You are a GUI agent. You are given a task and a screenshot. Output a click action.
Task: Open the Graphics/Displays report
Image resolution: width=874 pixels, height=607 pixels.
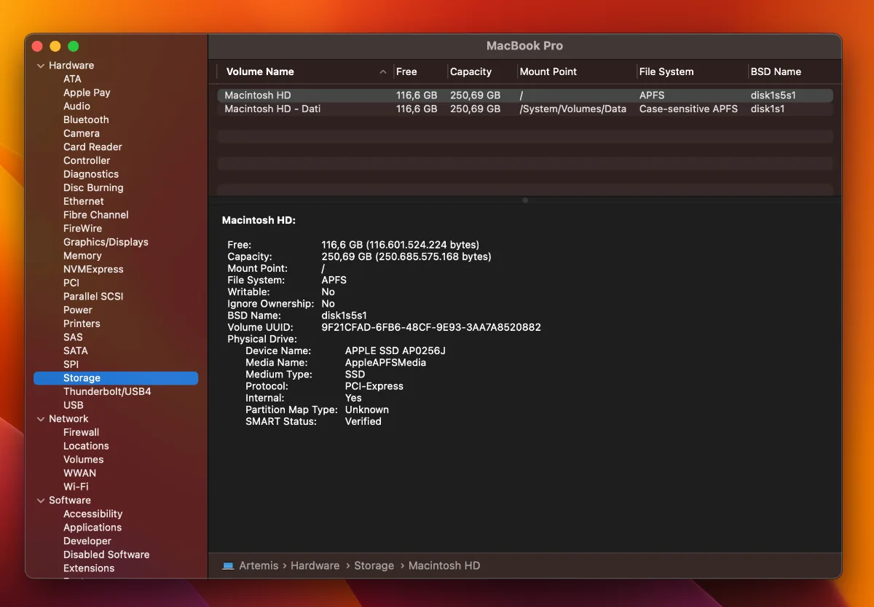point(106,242)
